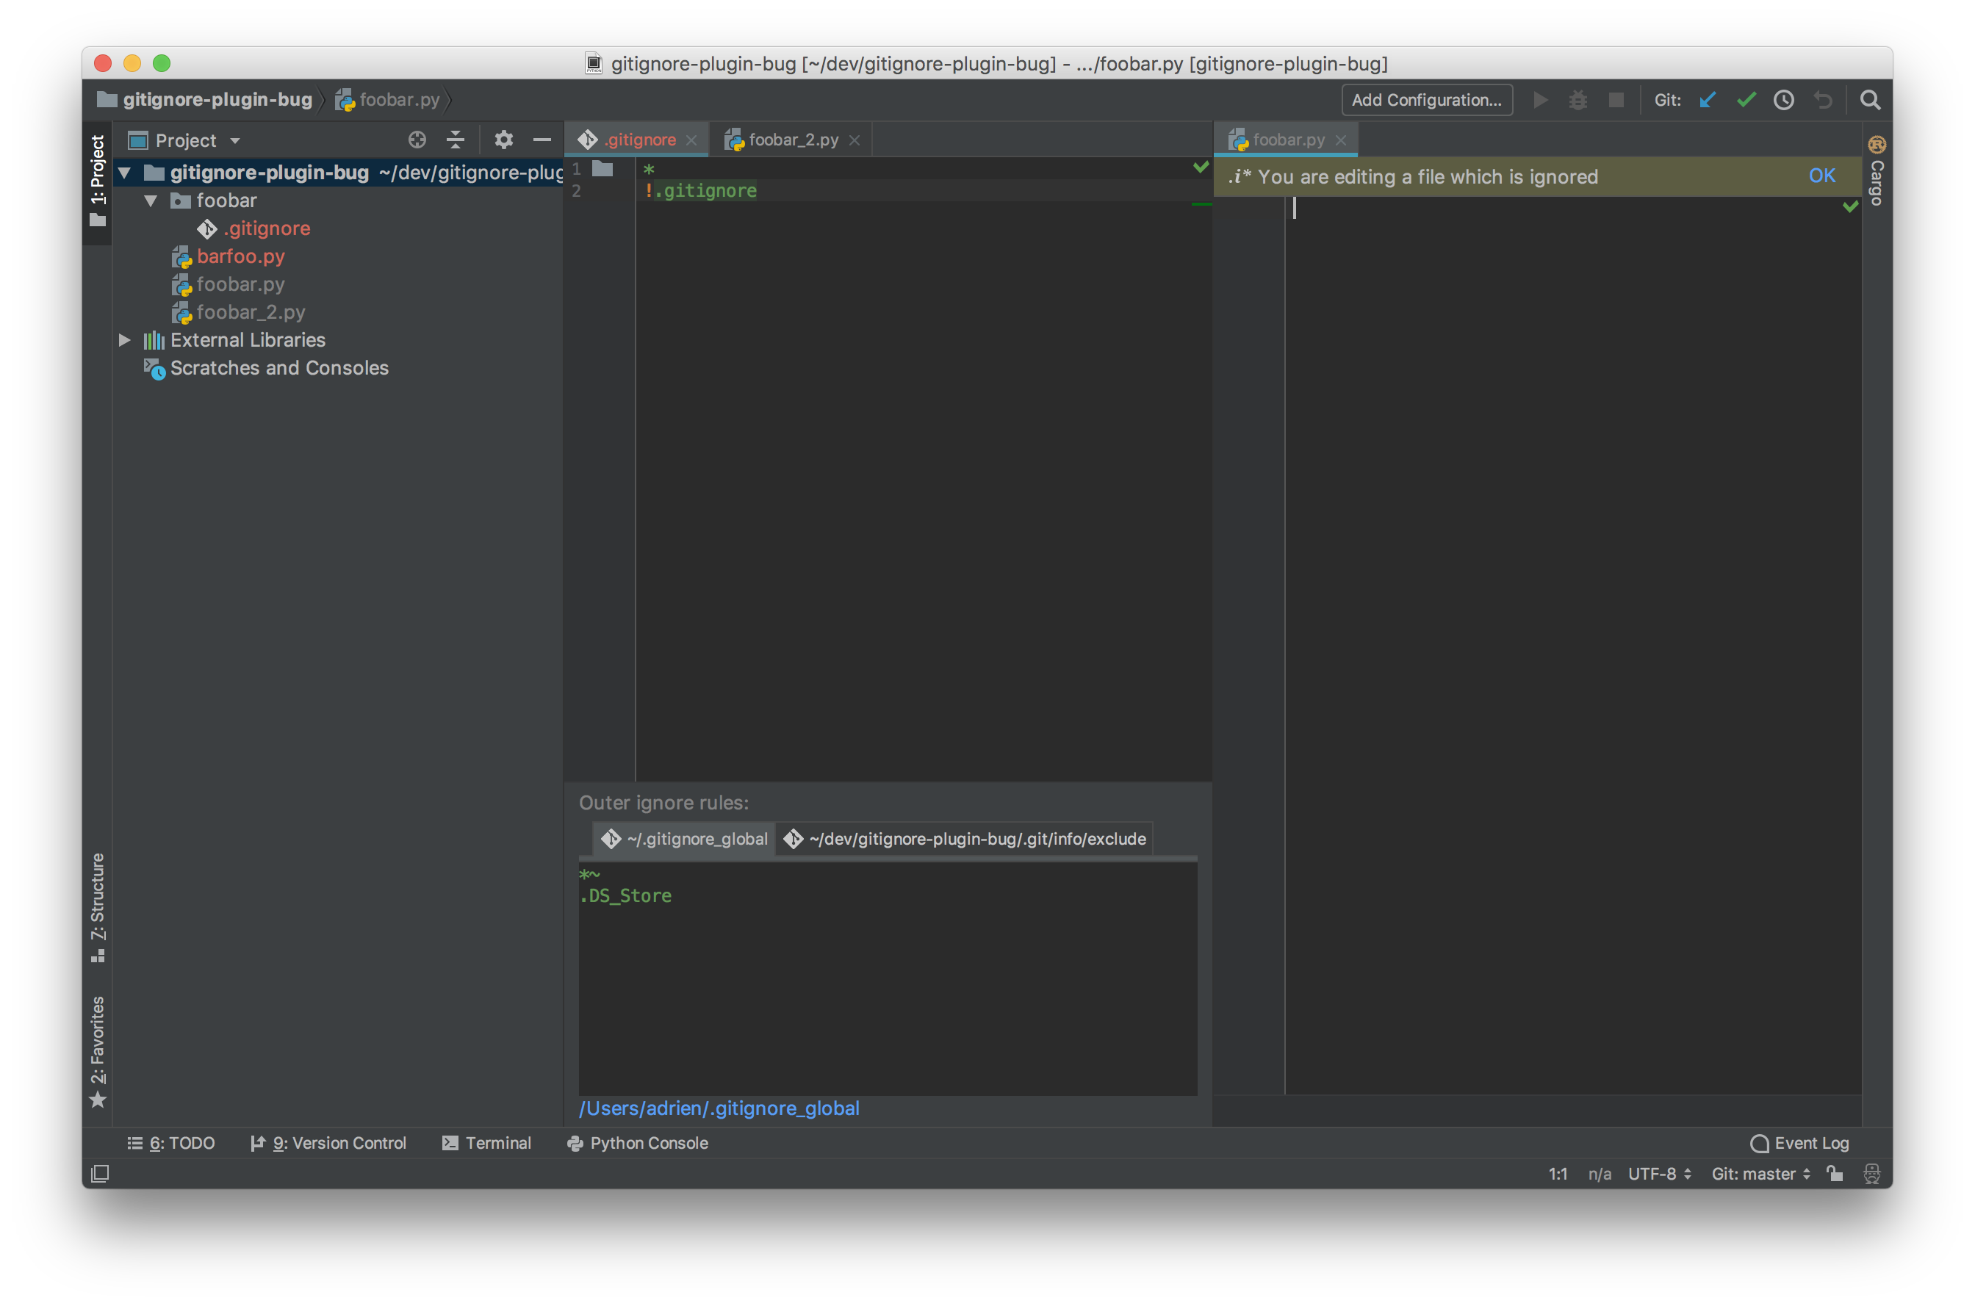Show VCS history with clock icon

pos(1784,99)
